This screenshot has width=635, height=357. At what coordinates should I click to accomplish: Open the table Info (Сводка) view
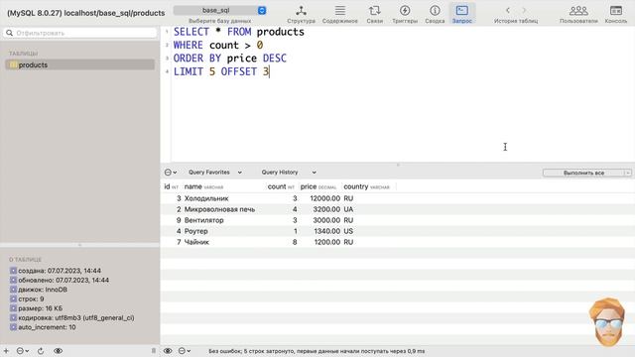[435, 14]
